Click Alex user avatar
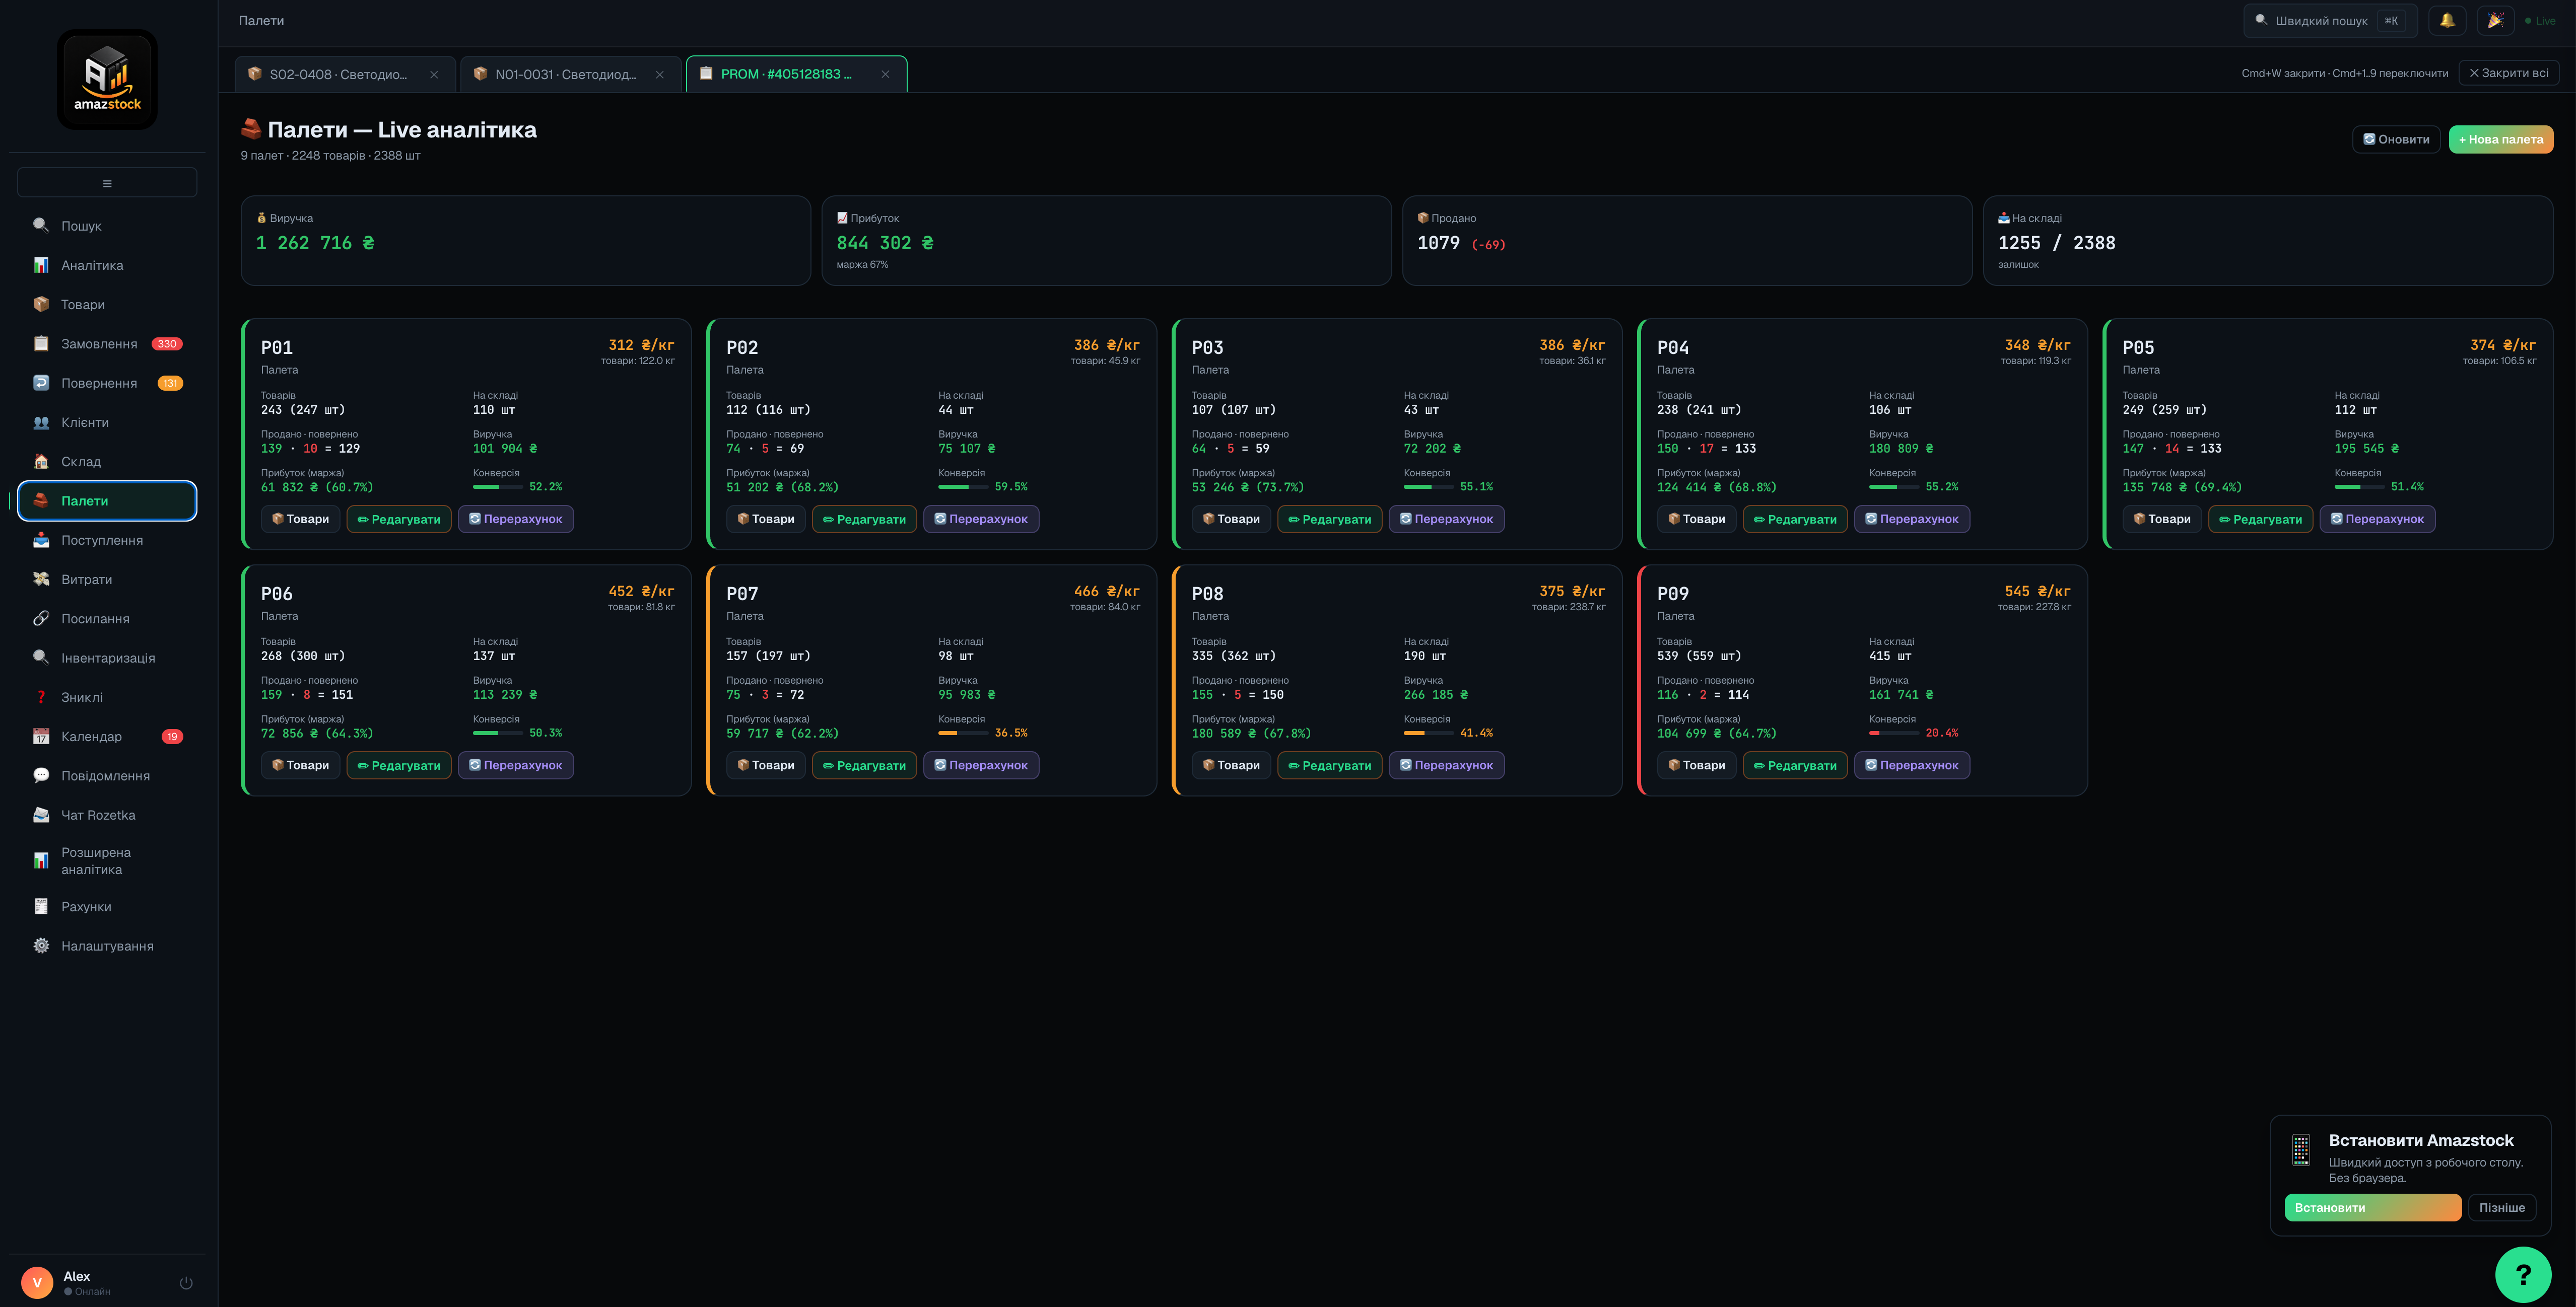Viewport: 2576px width, 1307px height. pos(37,1283)
